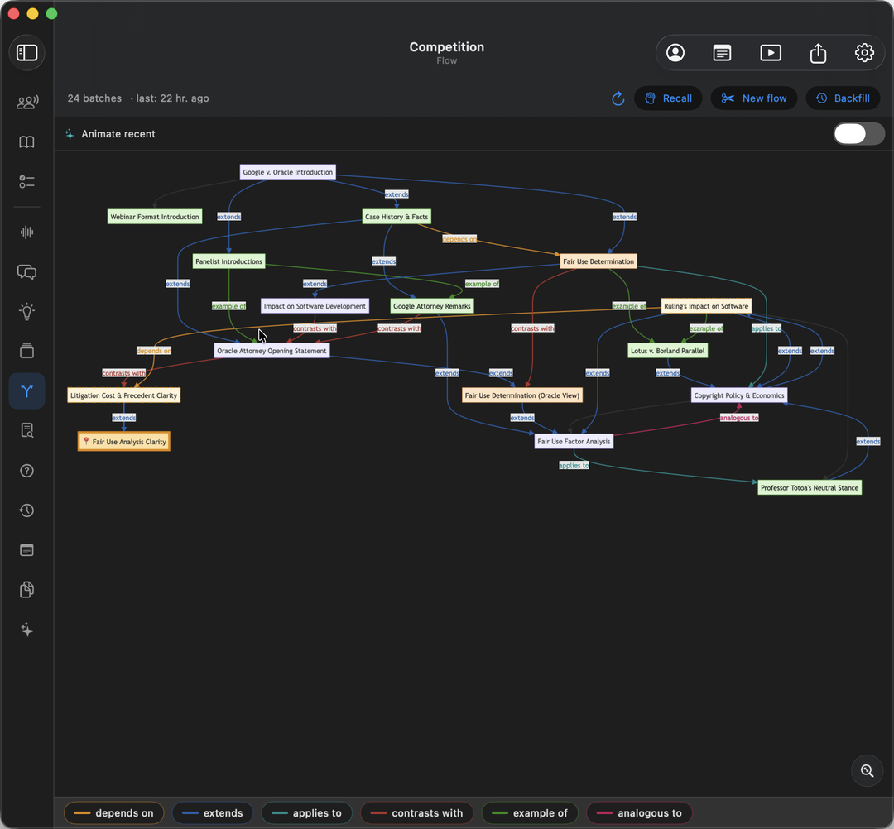Click the 24 batches status text
894x829 pixels.
click(94, 98)
